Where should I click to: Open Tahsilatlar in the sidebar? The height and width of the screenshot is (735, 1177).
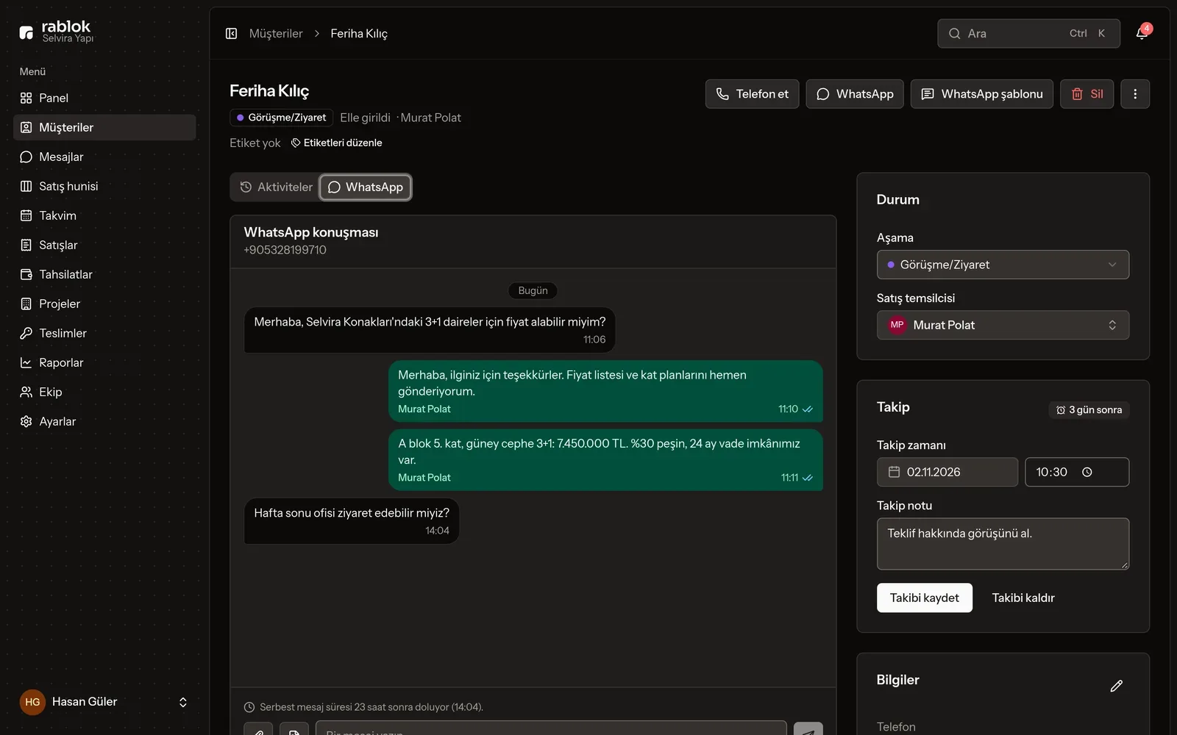coord(104,274)
